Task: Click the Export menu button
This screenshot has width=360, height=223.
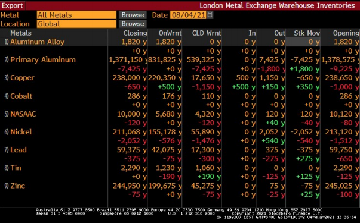Action: [x=13, y=5]
